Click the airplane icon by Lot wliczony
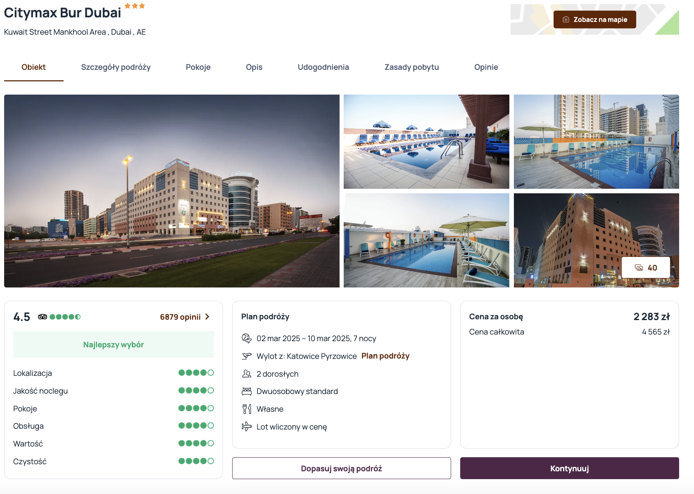The width and height of the screenshot is (694, 494). click(x=247, y=426)
